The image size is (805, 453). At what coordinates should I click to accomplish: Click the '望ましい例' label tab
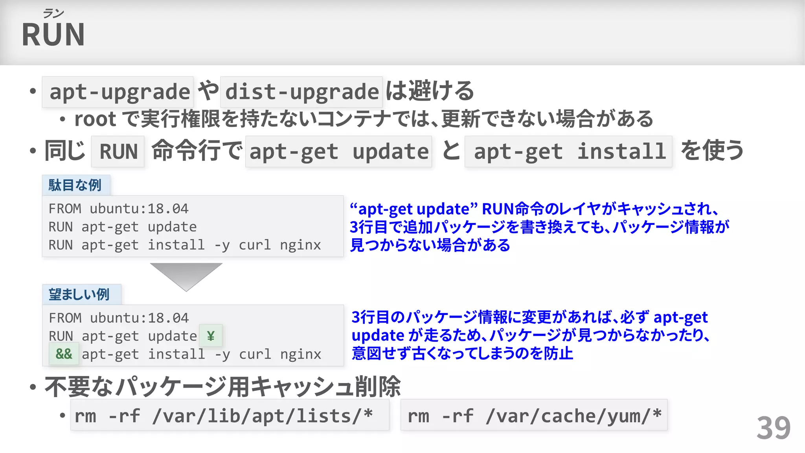(81, 295)
